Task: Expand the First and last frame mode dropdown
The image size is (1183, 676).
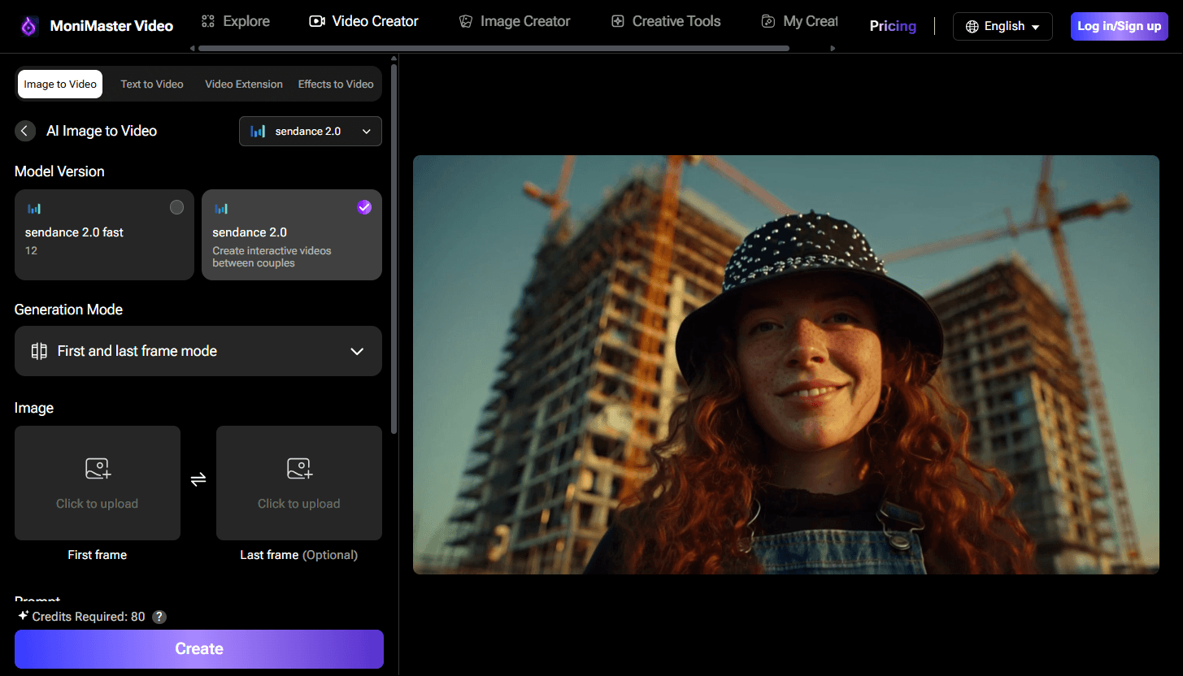Action: pyautogui.click(x=198, y=351)
